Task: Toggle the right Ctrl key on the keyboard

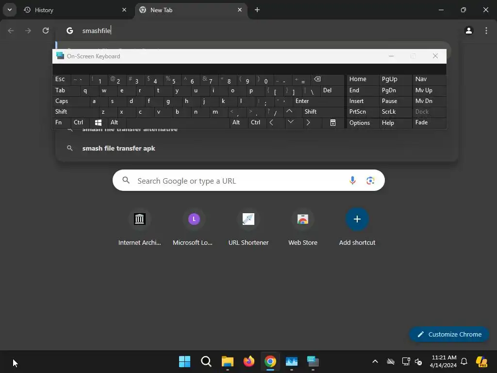Action: point(257,122)
